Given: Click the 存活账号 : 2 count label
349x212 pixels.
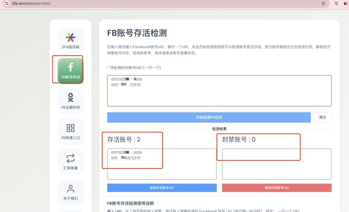Looking at the screenshot, I should coord(124,140).
